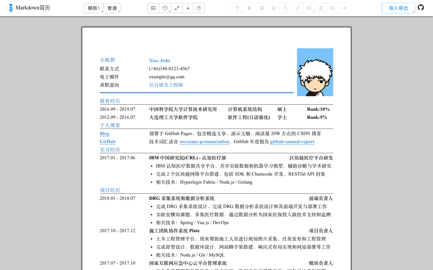Insert bullet list using list icon
433x270 pixels.
click(x=262, y=8)
